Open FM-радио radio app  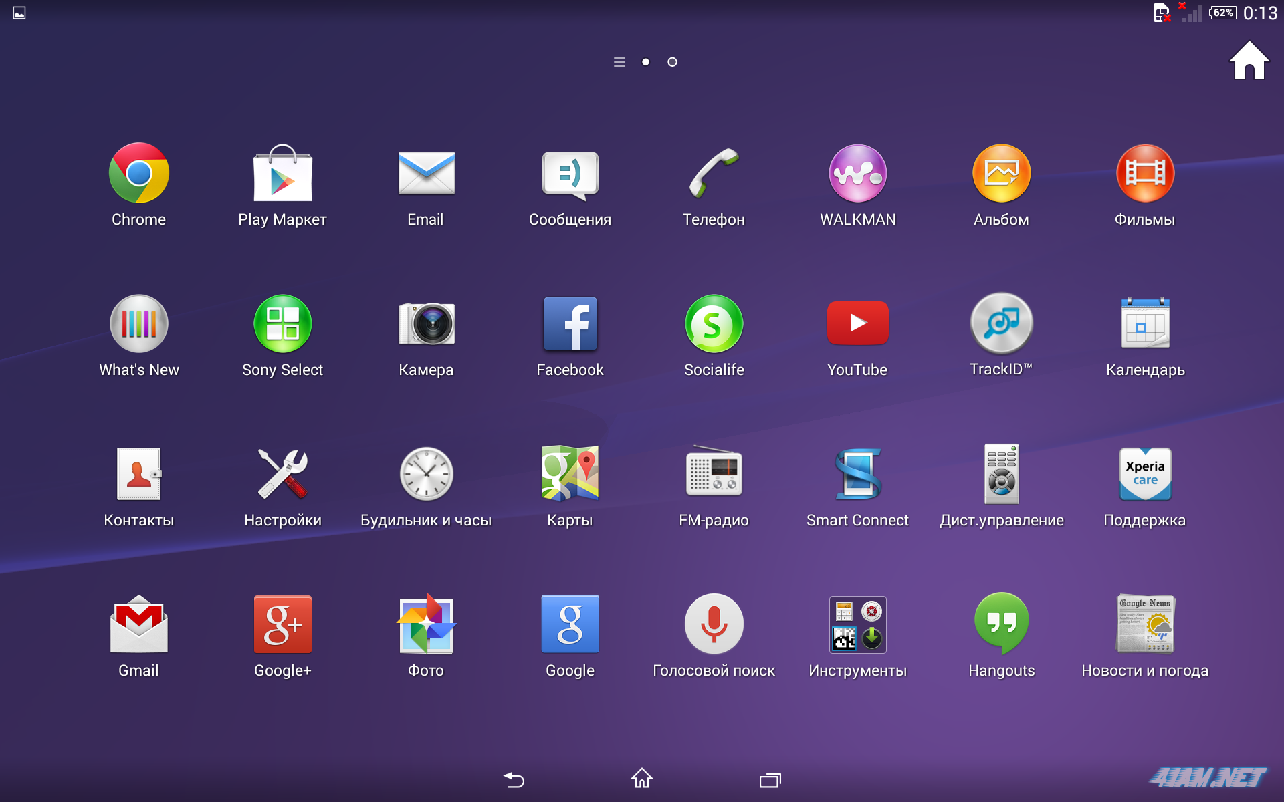tap(714, 471)
